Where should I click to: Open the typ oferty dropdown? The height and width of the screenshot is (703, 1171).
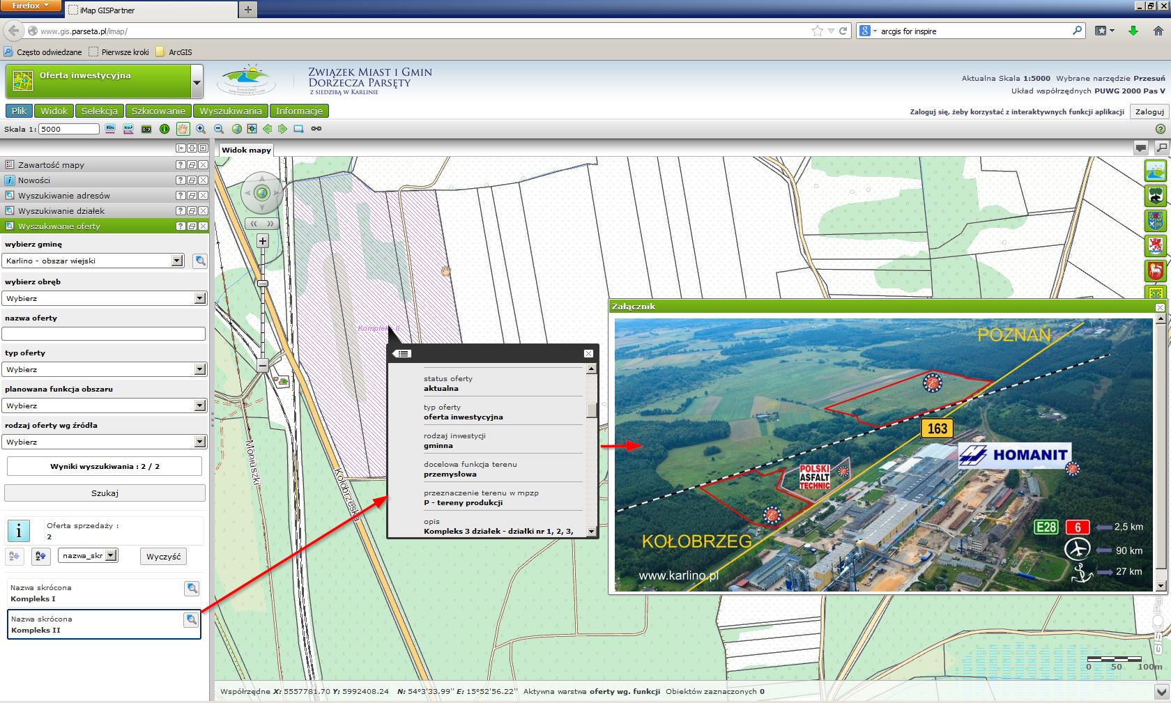200,369
